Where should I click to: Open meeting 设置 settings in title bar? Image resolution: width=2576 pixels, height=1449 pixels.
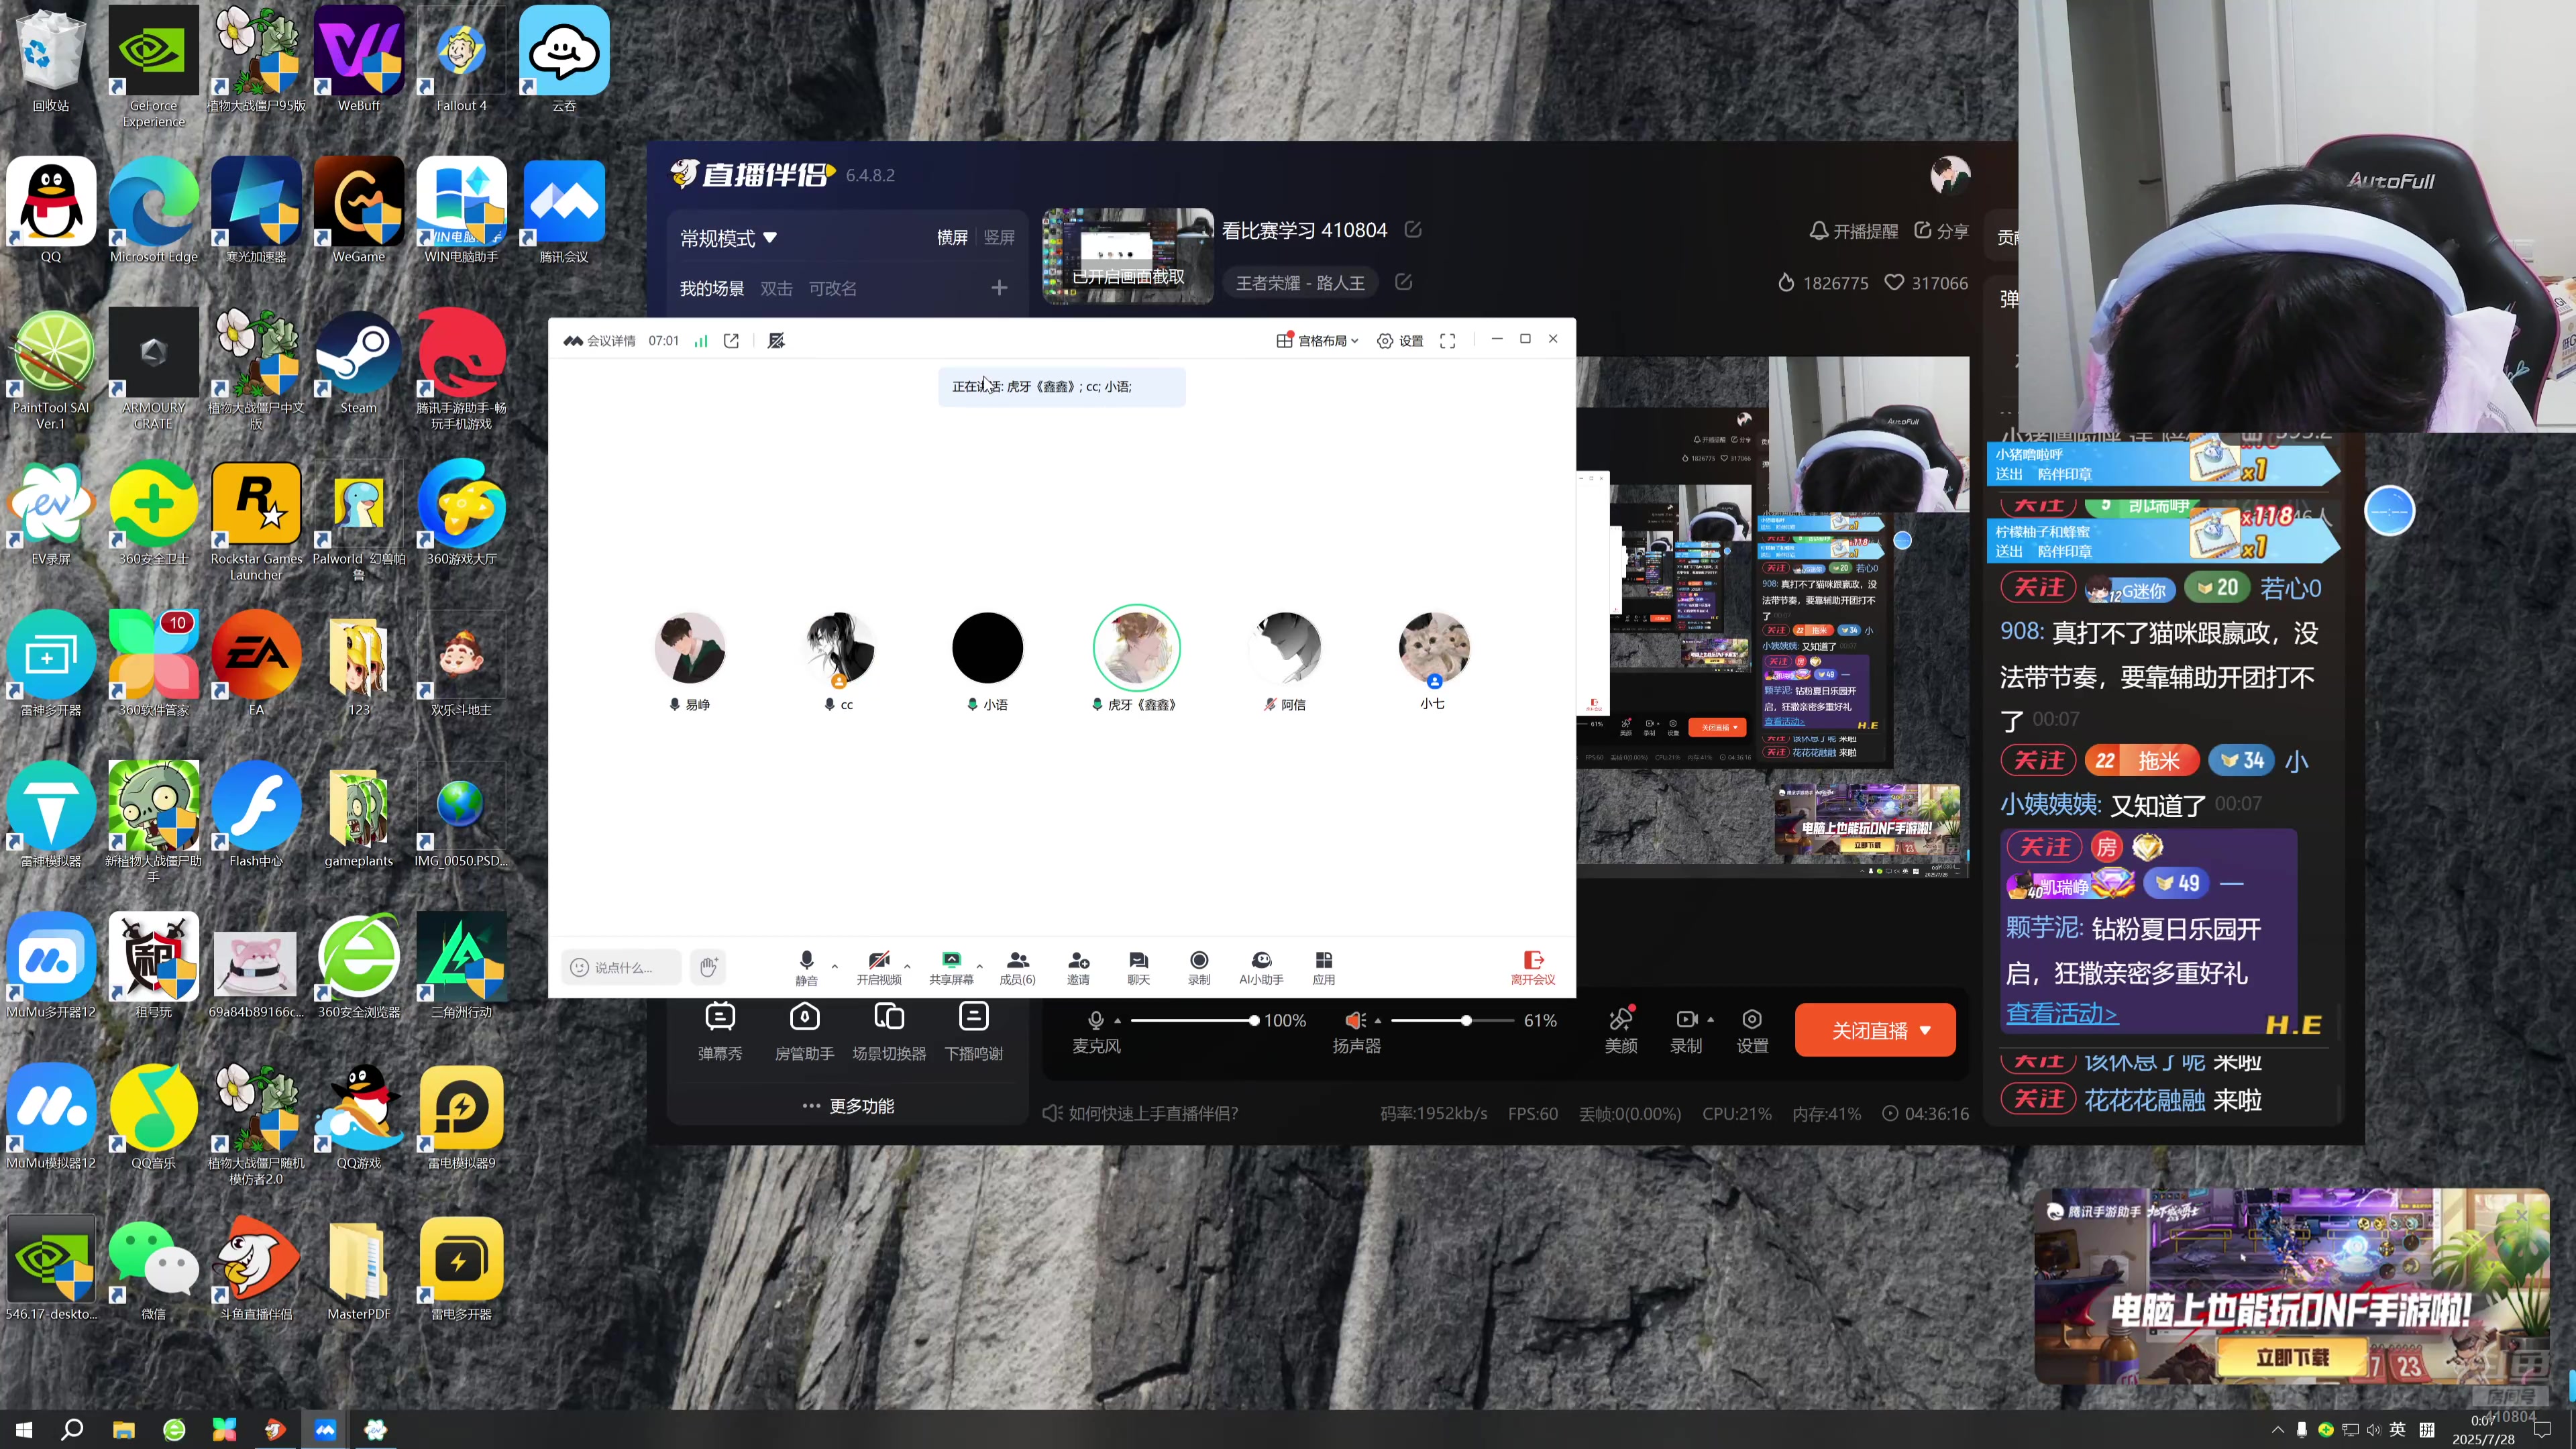(x=1400, y=341)
